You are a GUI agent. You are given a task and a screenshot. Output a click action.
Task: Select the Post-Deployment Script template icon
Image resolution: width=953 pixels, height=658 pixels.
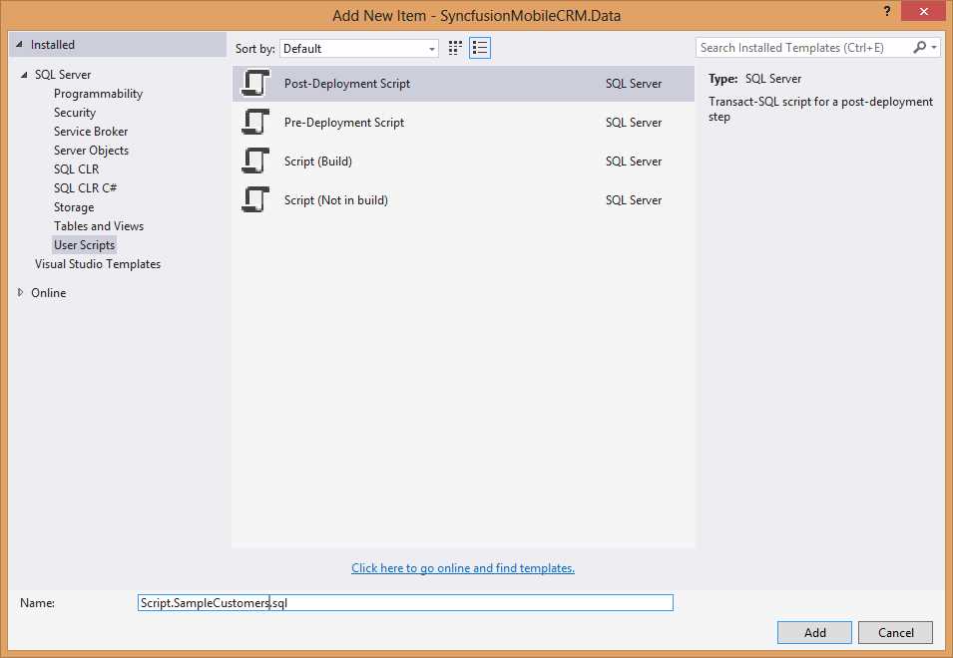click(255, 83)
